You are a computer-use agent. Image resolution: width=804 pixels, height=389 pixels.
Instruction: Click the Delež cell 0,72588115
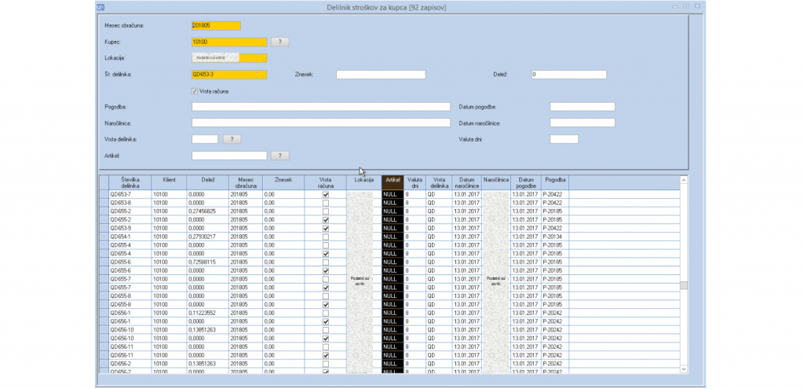207,262
